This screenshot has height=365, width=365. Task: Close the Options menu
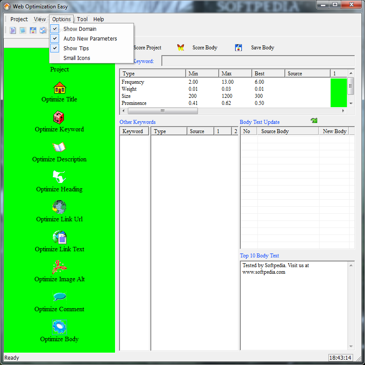tap(61, 19)
